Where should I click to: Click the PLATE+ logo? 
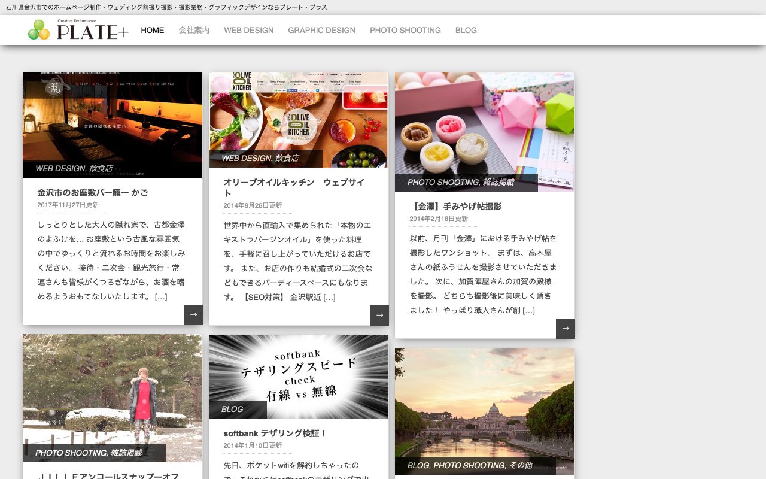pyautogui.click(x=78, y=29)
